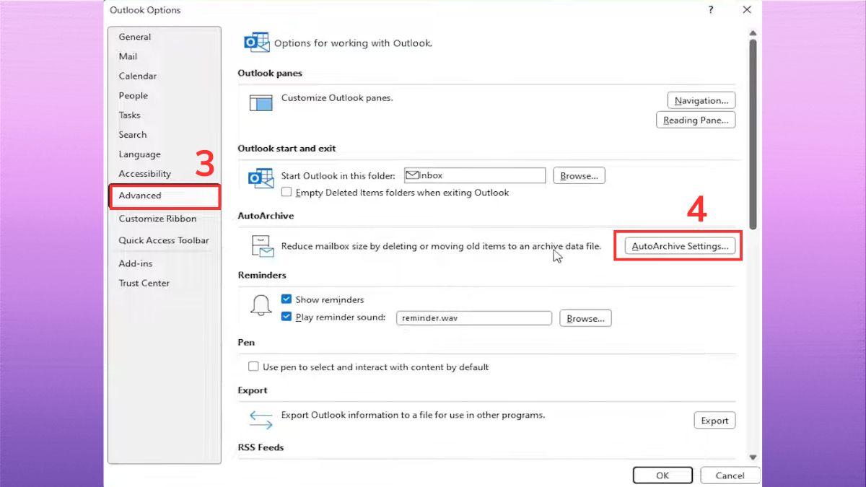Click the Start Outlook folder Inbox field

[475, 175]
